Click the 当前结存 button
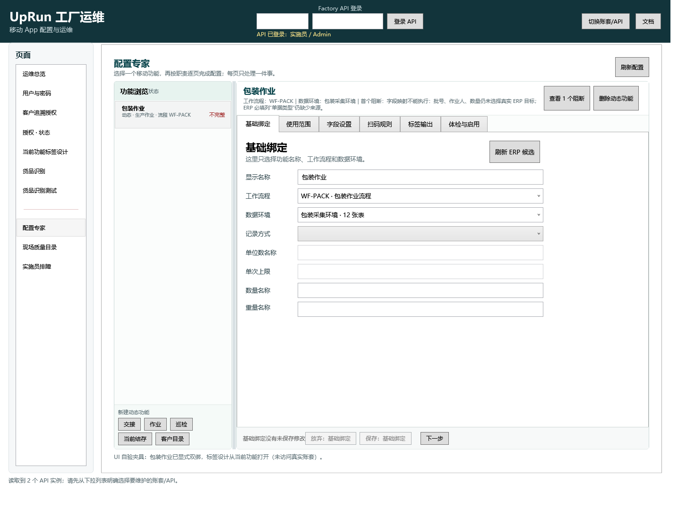The height and width of the screenshot is (509, 678). click(135, 439)
